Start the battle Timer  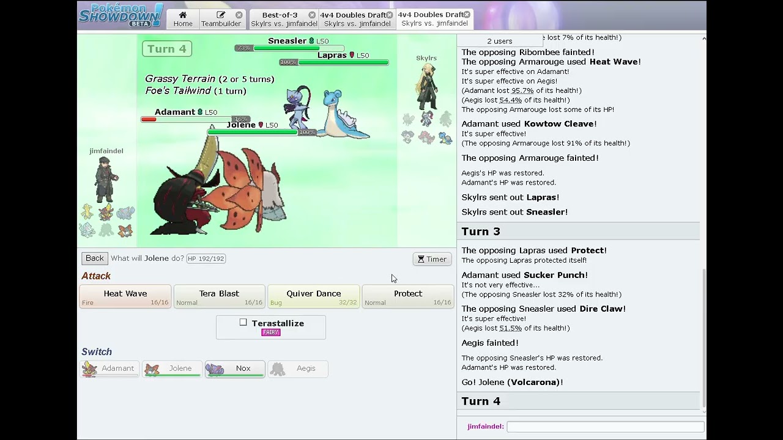[432, 259]
